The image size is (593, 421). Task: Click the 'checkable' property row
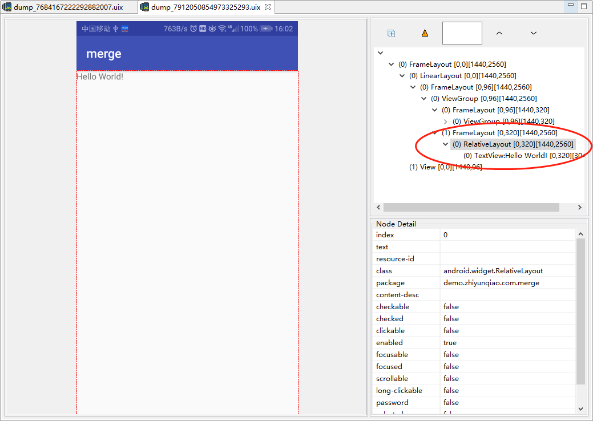[474, 307]
